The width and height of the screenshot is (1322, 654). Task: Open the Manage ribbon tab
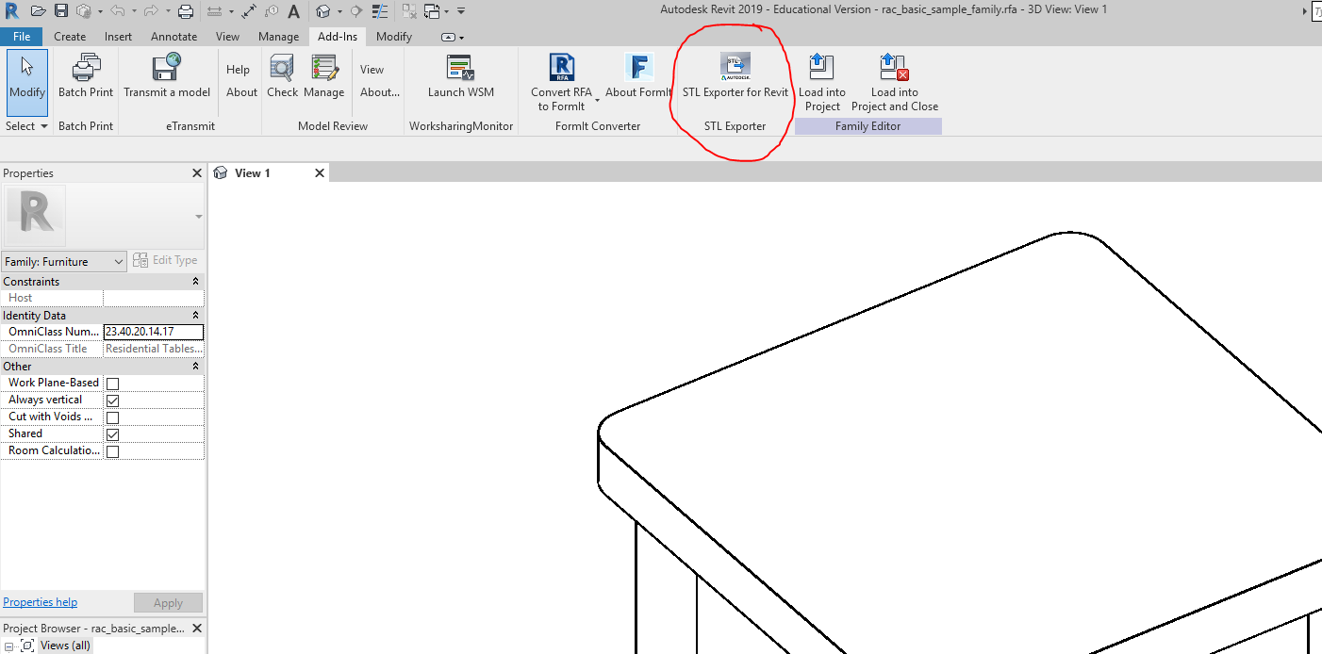point(278,37)
